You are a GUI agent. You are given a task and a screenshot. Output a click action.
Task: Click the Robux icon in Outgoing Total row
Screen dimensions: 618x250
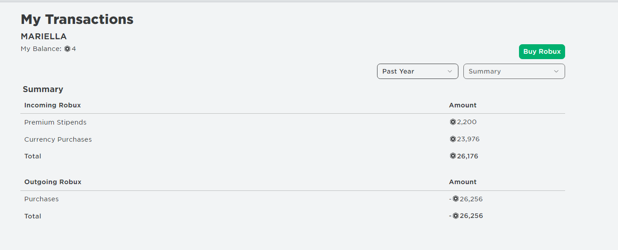(x=456, y=216)
